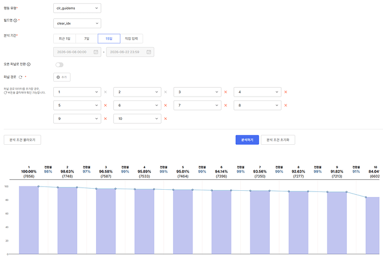Remove funnel step 6 with red X
The height and width of the screenshot is (258, 383).
[x=165, y=105]
